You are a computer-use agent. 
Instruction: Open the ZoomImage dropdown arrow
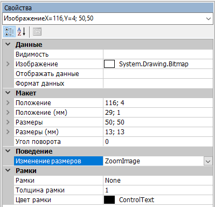point(208,161)
